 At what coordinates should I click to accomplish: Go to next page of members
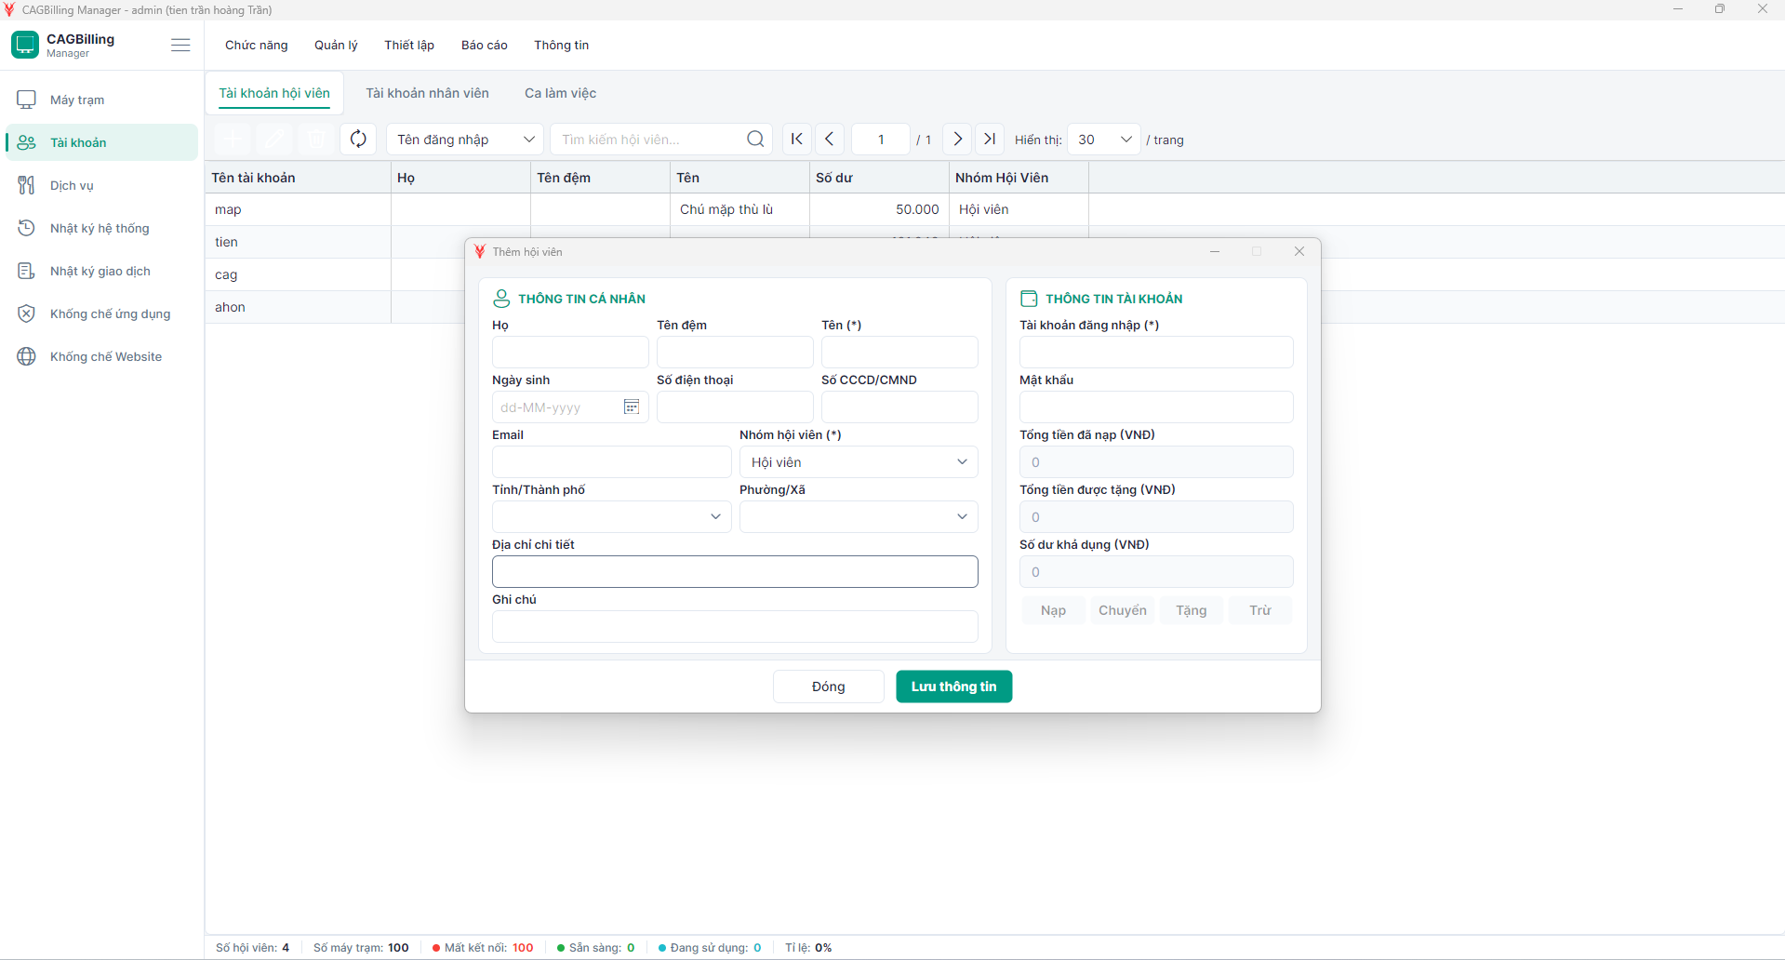tap(957, 140)
